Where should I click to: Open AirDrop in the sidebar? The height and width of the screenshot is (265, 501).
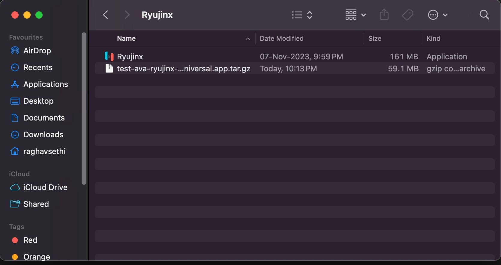click(37, 51)
